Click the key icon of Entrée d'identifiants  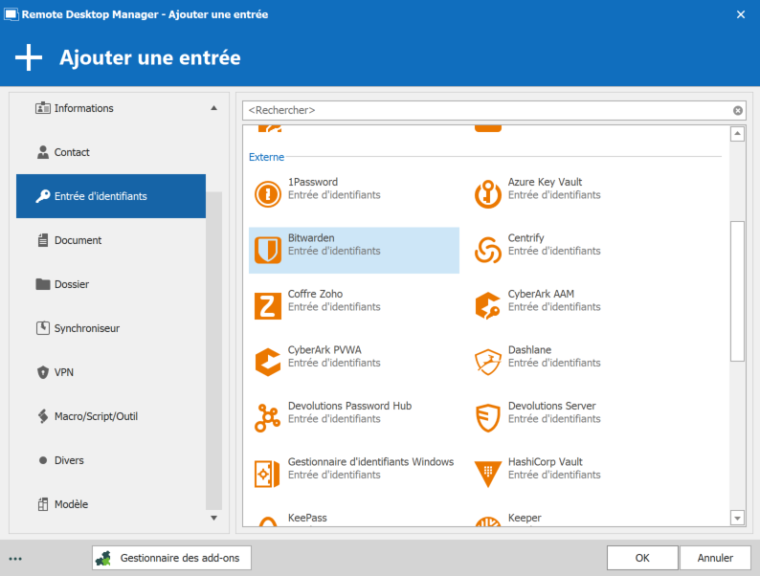(x=43, y=196)
